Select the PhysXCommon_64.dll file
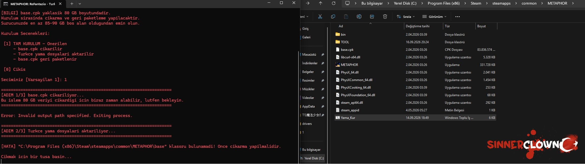 [x=415, y=80]
